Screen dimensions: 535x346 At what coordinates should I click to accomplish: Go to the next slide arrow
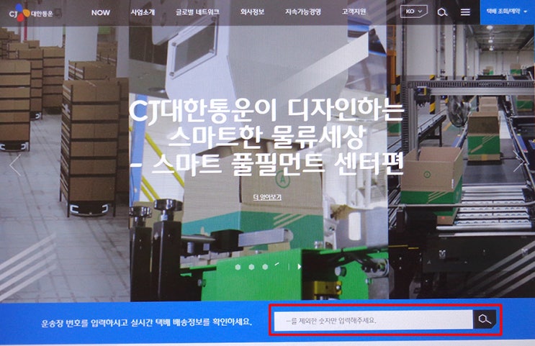[x=519, y=162]
